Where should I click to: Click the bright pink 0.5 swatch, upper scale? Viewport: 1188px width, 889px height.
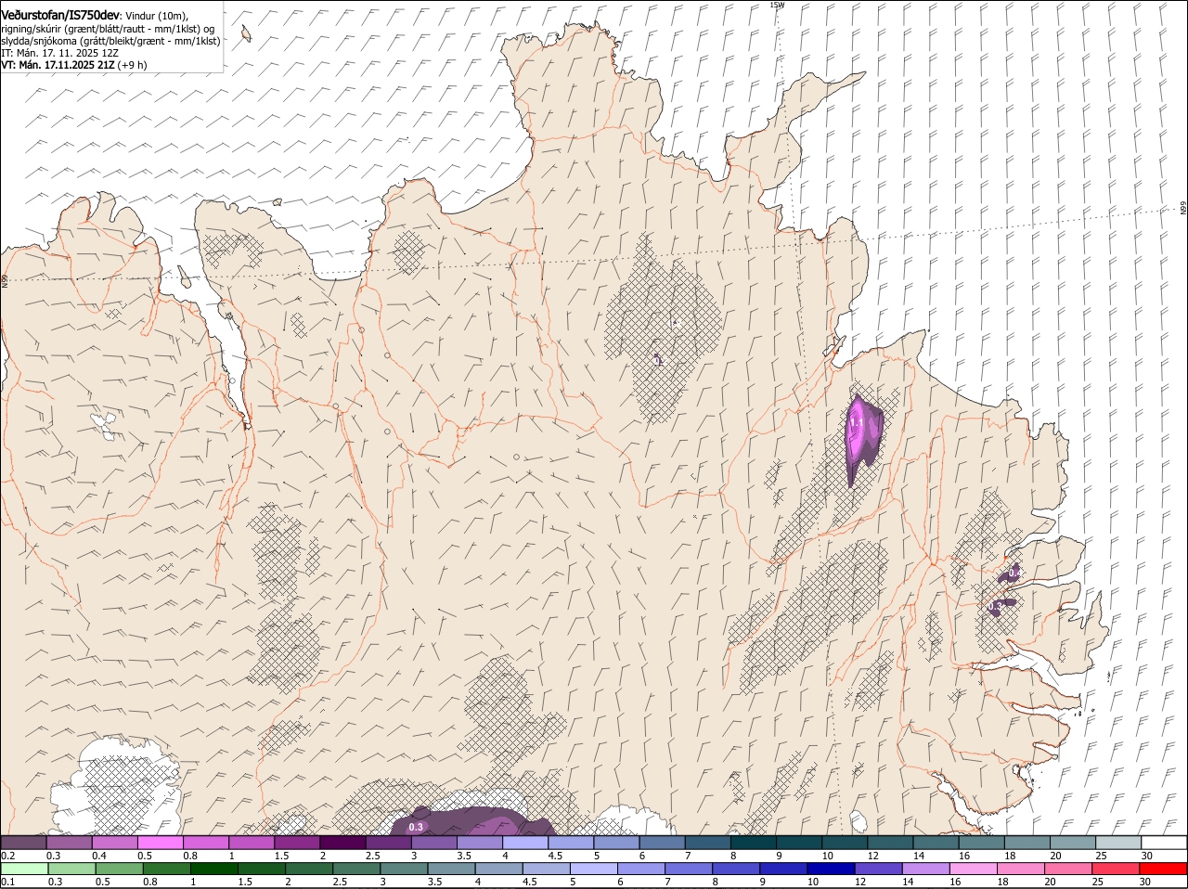pos(160,843)
